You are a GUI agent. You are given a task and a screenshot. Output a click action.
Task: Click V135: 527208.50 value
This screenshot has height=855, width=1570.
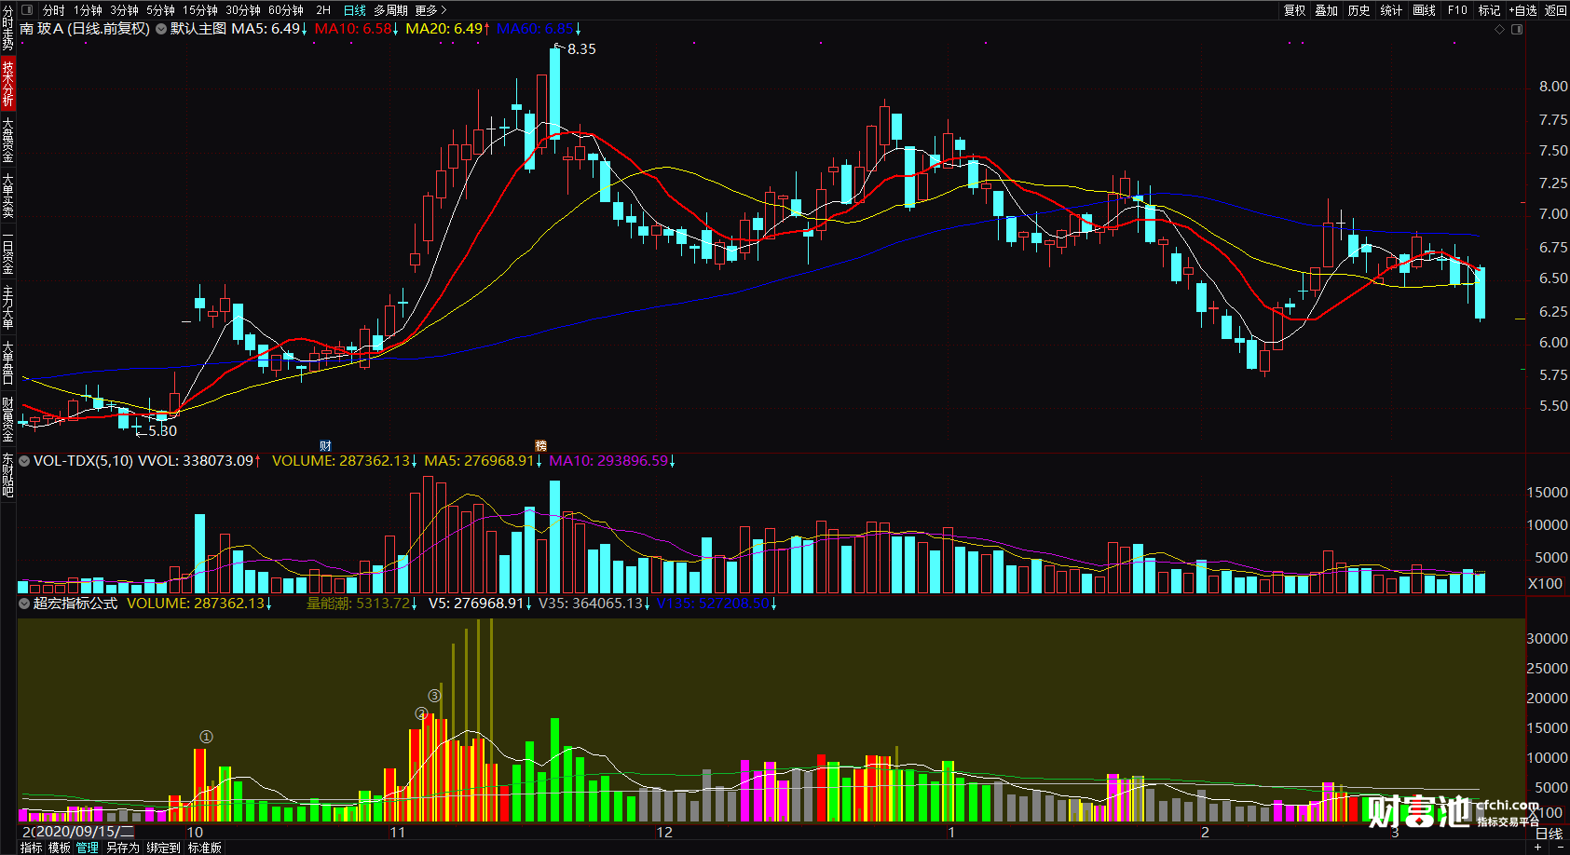[717, 604]
